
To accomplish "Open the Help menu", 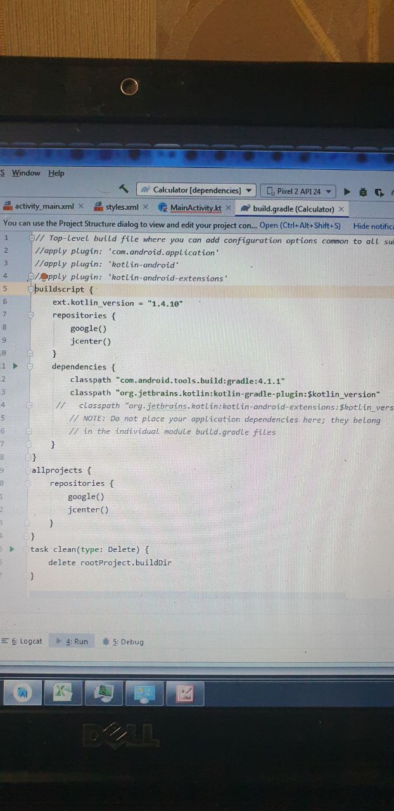I will click(x=56, y=174).
